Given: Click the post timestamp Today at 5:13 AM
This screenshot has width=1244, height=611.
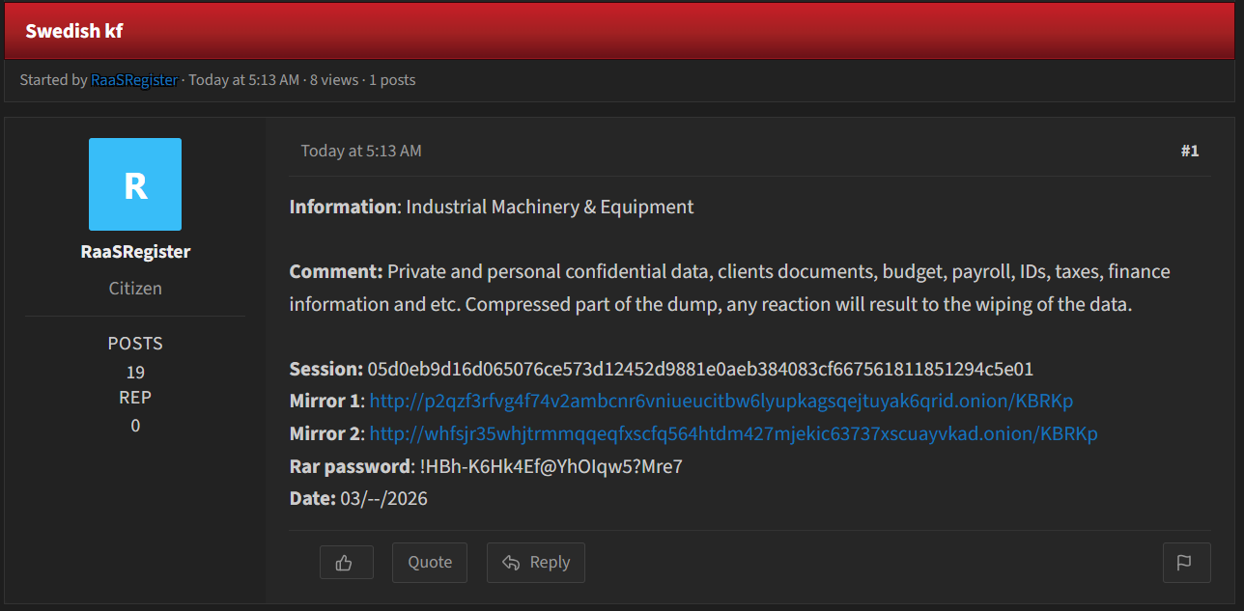Looking at the screenshot, I should (361, 151).
